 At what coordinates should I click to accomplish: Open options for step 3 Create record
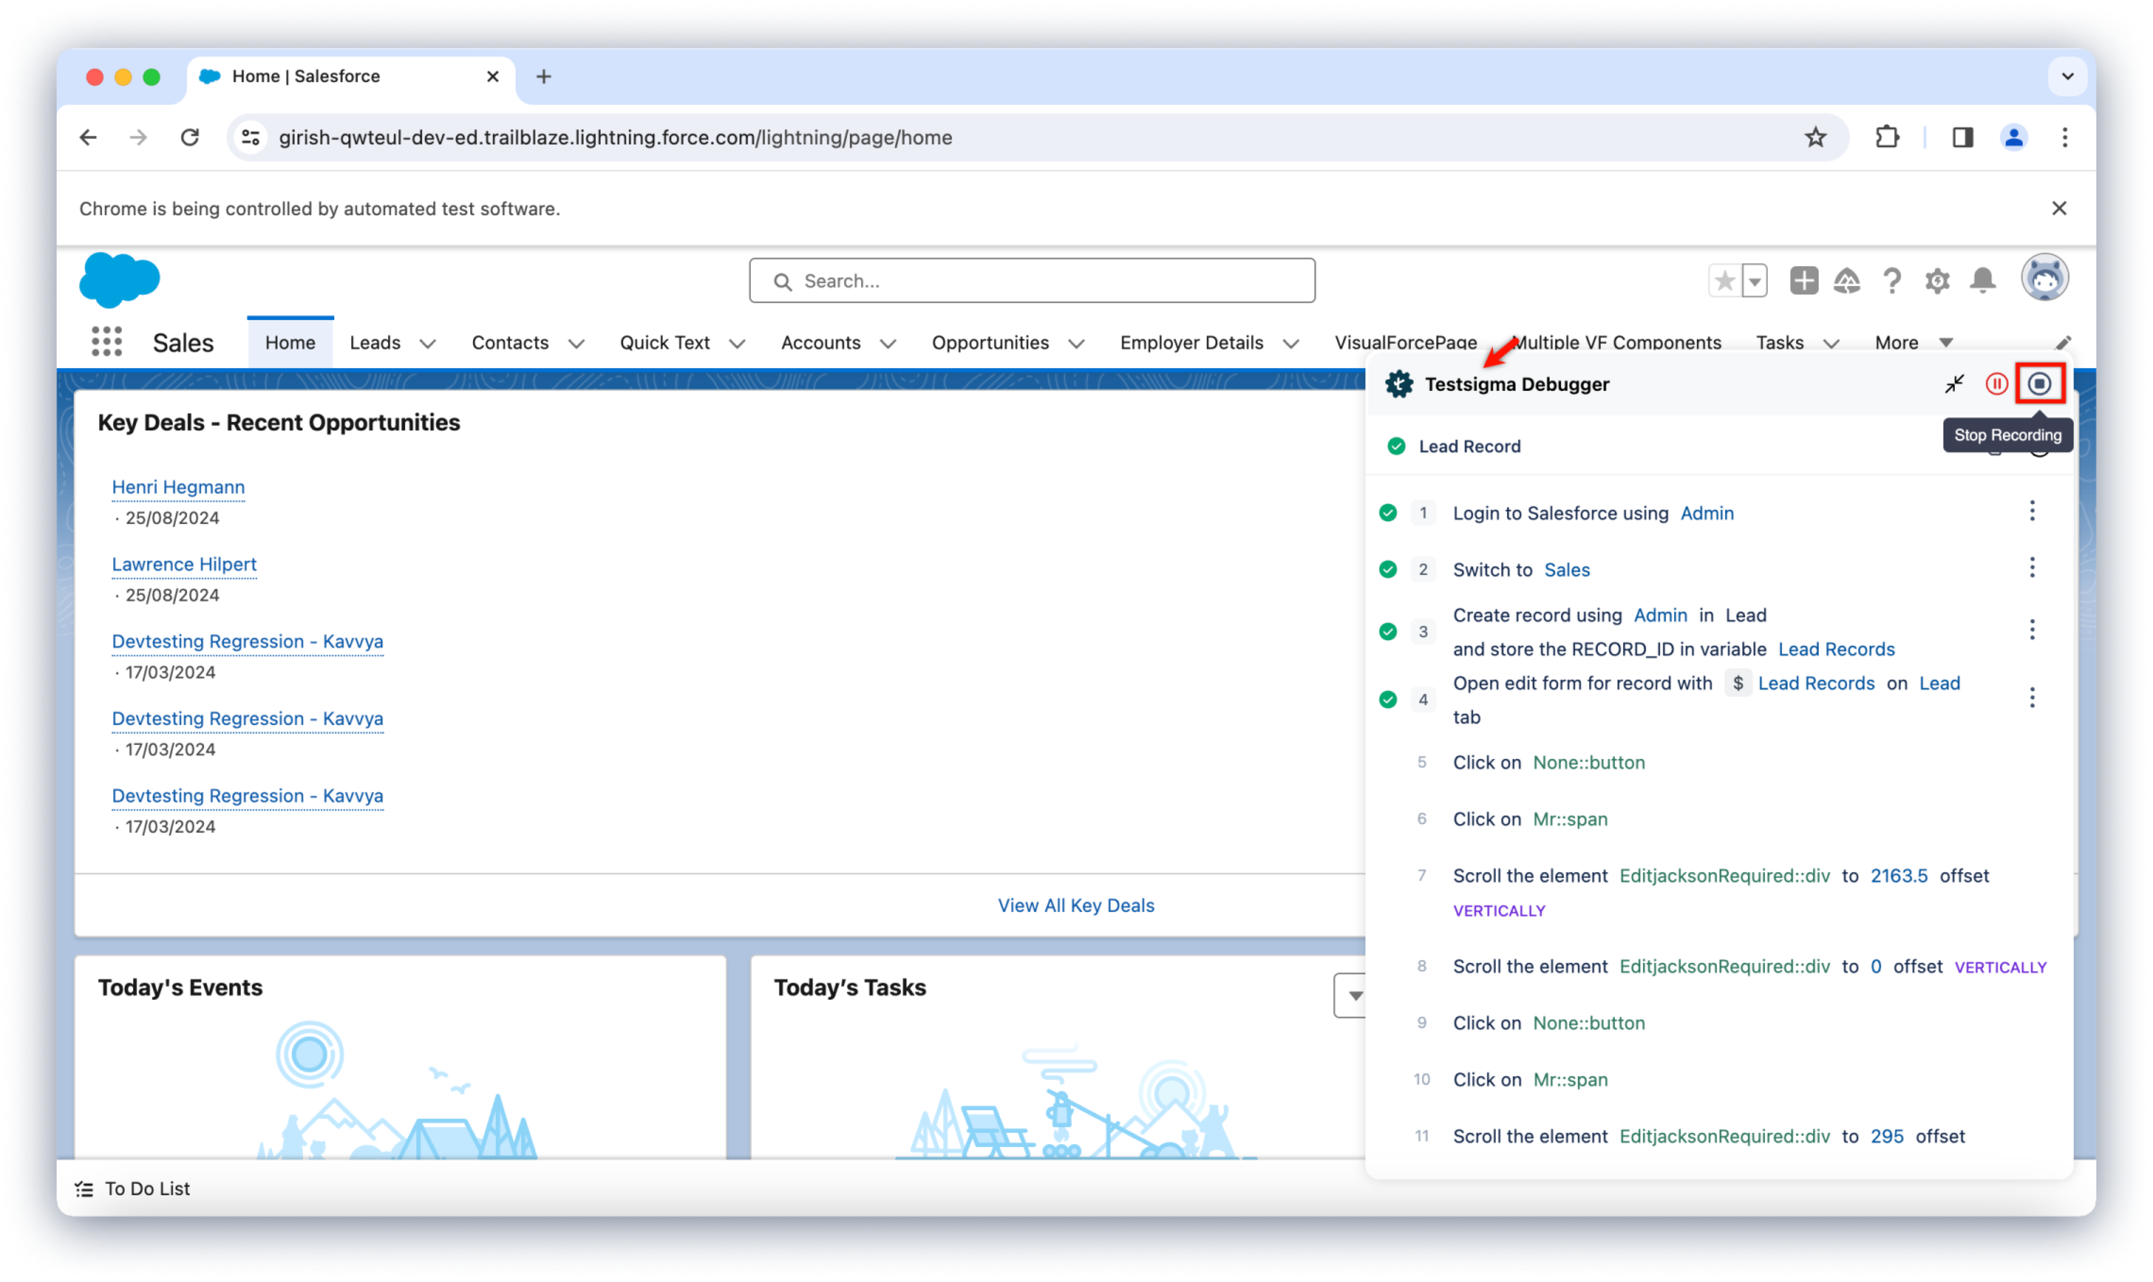(x=2032, y=631)
